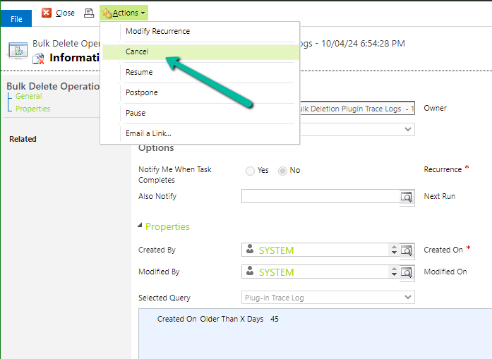
Task: Go to General in left navigation
Action: [x=28, y=96]
